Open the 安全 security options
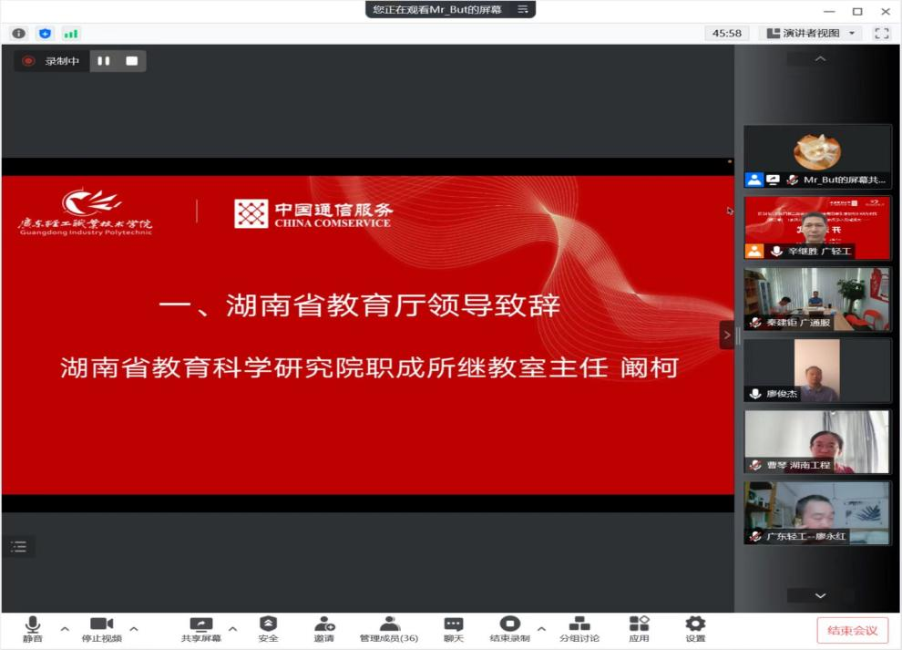Screen dimensions: 902x650 [268, 628]
